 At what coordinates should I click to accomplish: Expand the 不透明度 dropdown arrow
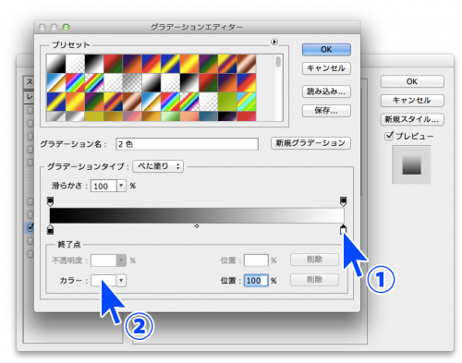pyautogui.click(x=121, y=260)
